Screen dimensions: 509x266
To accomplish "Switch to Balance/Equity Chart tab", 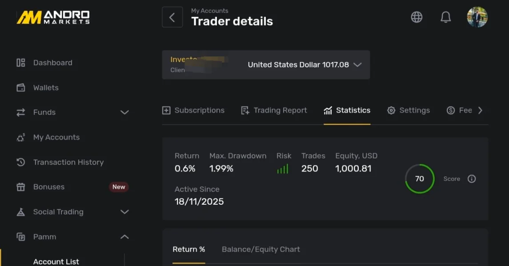I will (261, 249).
